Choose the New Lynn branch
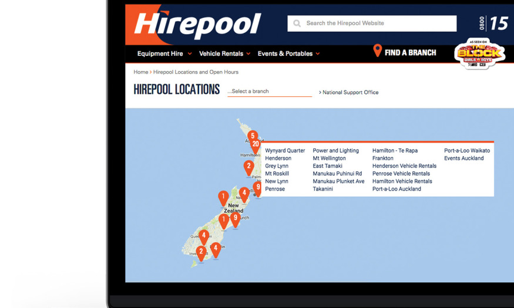This screenshot has height=308, width=514. pyautogui.click(x=277, y=181)
